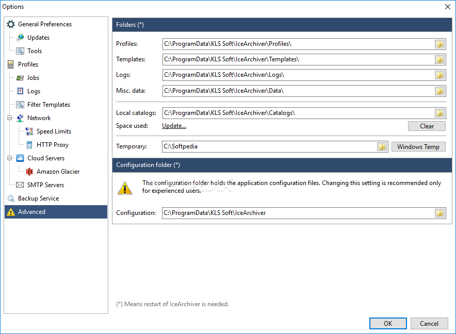Open the Jobs options page

(33, 78)
